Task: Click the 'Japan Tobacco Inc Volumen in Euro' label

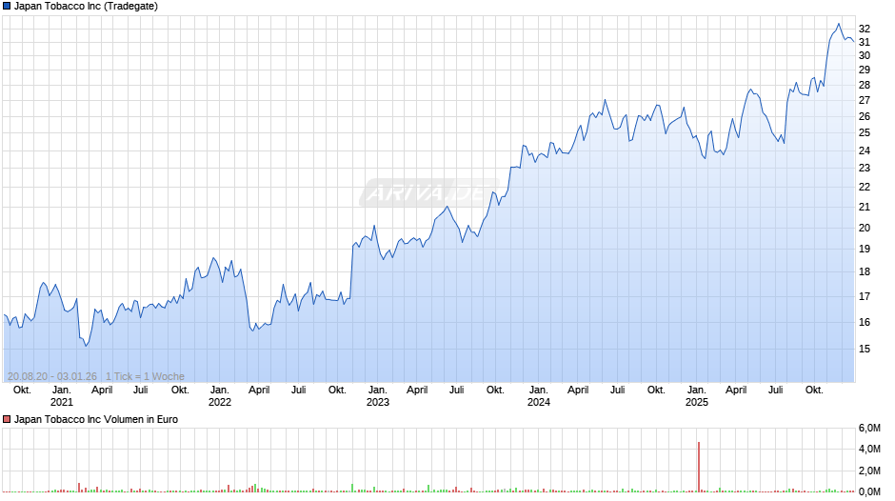Action: pos(96,419)
